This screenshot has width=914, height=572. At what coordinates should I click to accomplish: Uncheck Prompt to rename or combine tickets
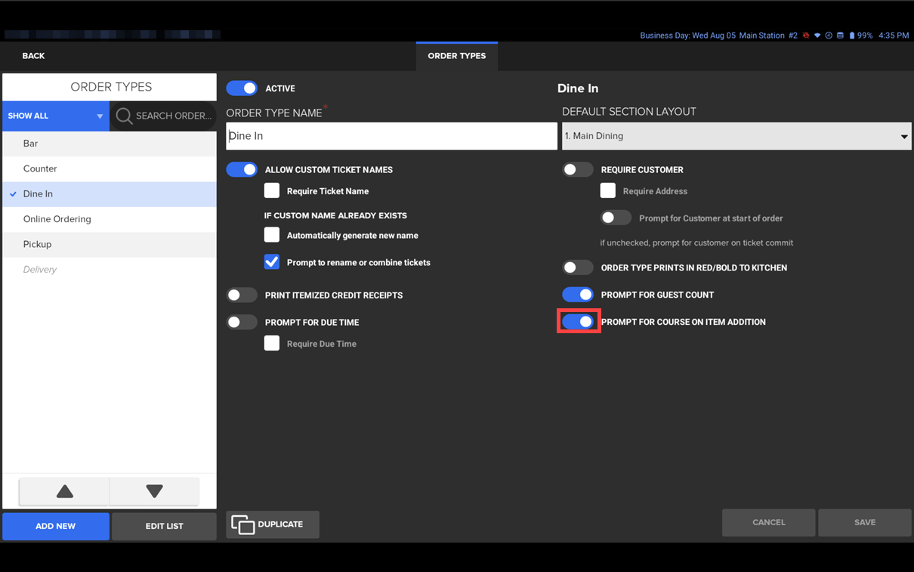point(272,262)
